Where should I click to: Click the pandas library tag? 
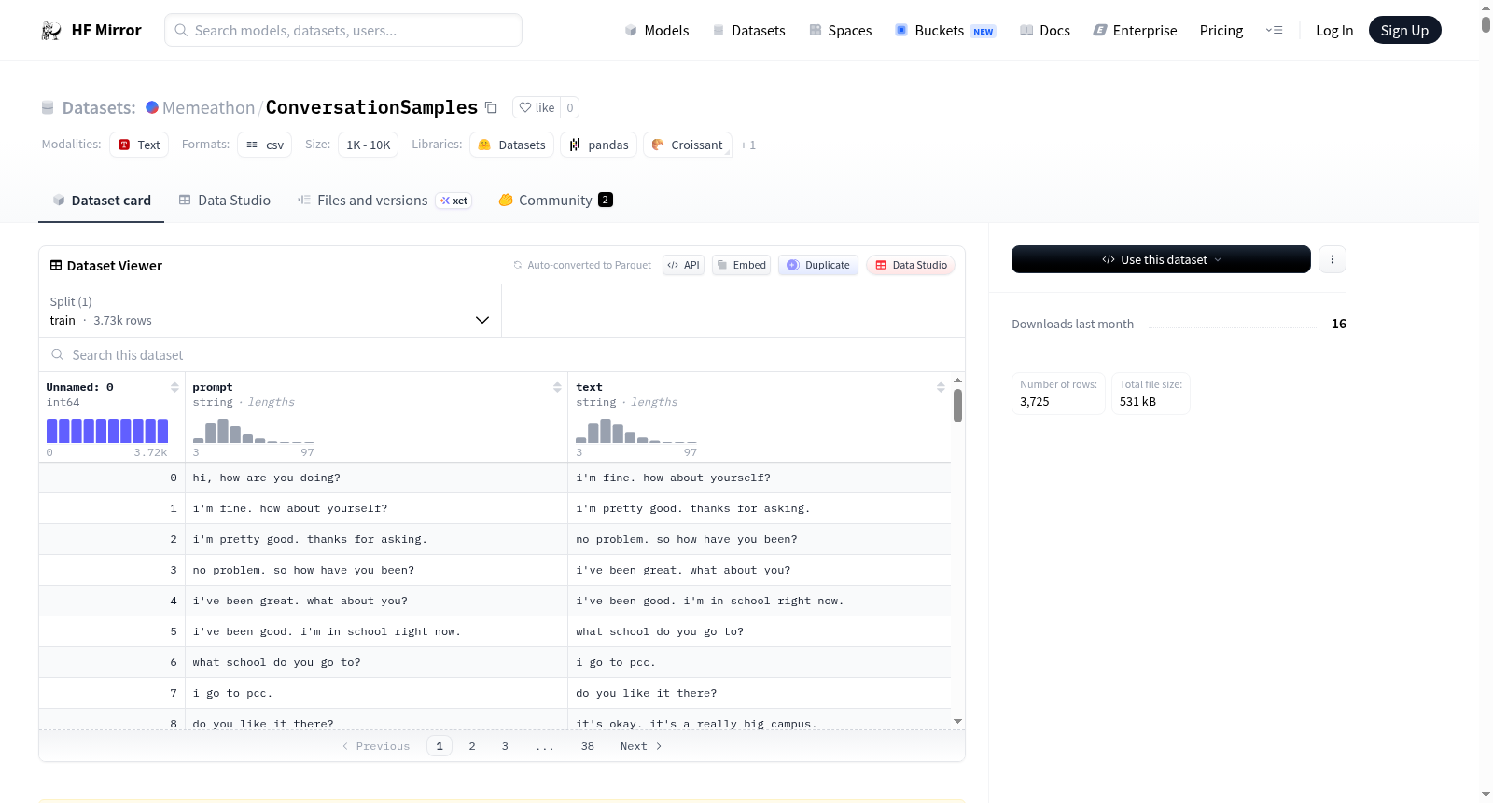599,145
